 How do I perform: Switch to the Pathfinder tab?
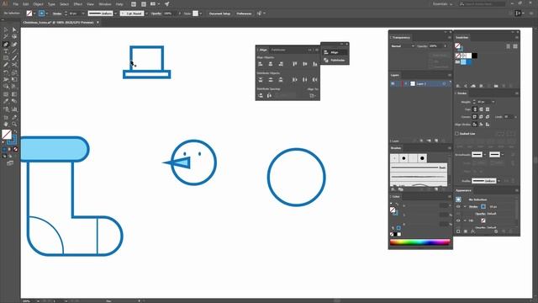click(x=278, y=50)
